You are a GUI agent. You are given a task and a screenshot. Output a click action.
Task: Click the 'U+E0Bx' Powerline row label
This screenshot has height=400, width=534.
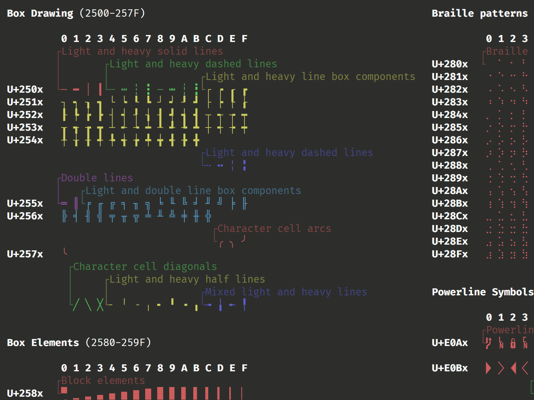[450, 368]
